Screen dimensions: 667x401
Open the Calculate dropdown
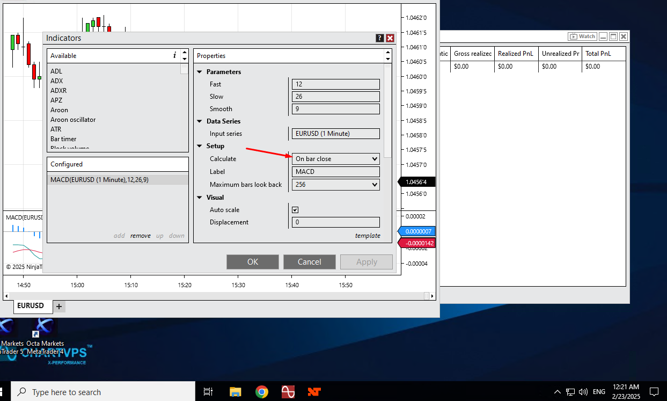(335, 159)
